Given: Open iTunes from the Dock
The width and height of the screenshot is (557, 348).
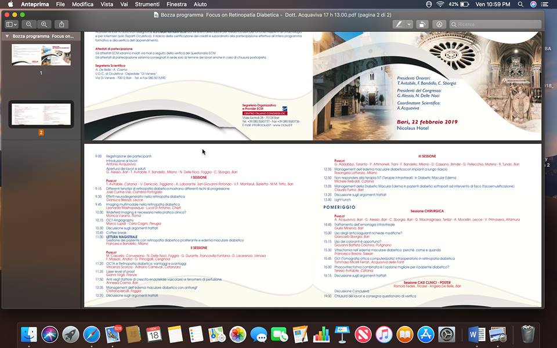Looking at the screenshot, I should (x=384, y=334).
